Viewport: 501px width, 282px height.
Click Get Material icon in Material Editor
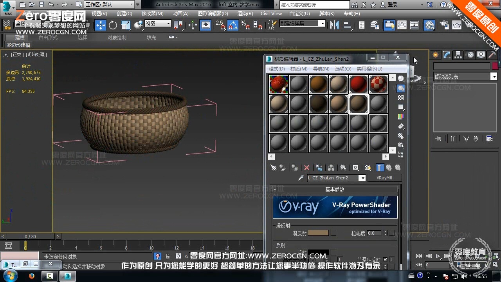click(x=274, y=168)
